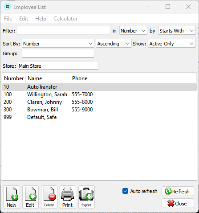
Task: Click the Filter text input field
Action: coord(64,30)
